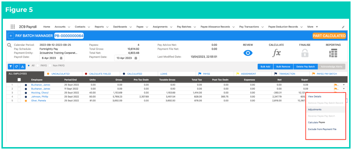The image size is (352, 150).
Task: Click the Reporting list icon
Action: point(333,53)
